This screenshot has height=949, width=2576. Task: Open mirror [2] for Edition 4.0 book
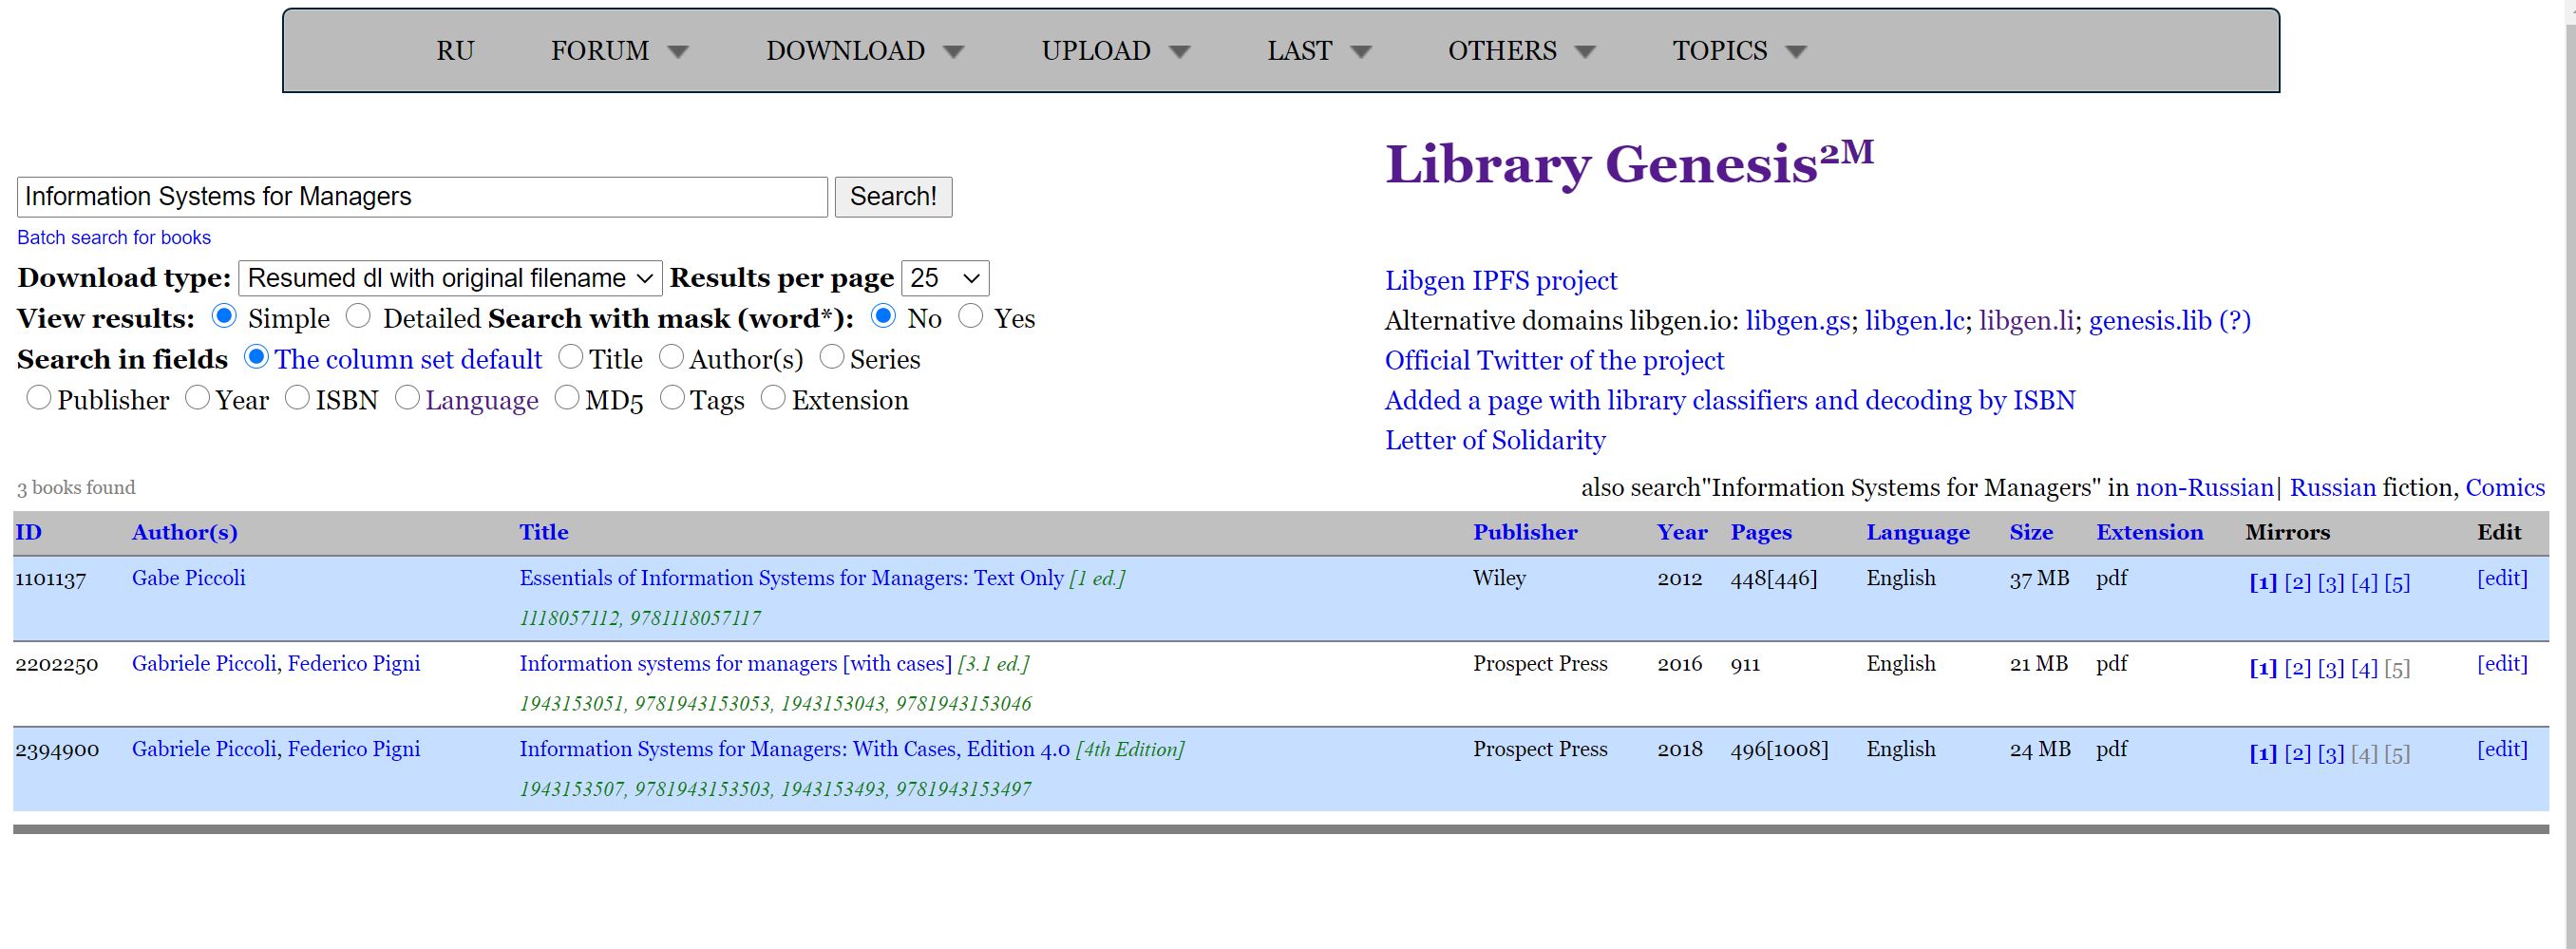click(x=2297, y=754)
